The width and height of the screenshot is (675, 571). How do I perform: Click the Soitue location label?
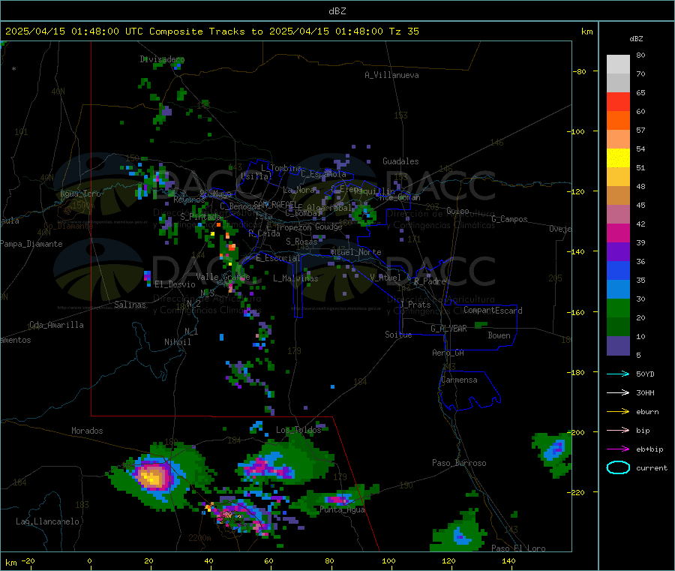(x=398, y=335)
